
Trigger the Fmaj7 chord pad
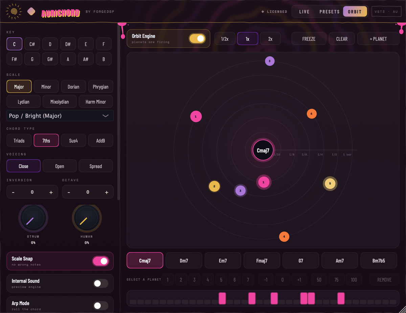click(262, 261)
